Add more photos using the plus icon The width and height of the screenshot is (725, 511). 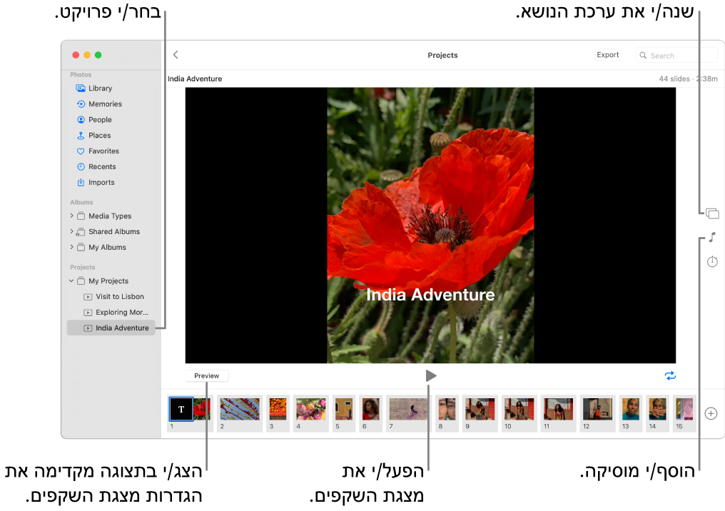click(711, 413)
